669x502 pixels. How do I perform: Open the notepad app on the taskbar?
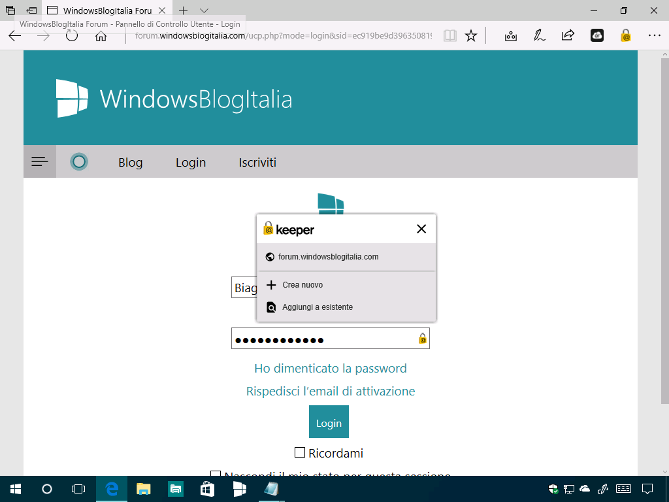[x=271, y=489]
